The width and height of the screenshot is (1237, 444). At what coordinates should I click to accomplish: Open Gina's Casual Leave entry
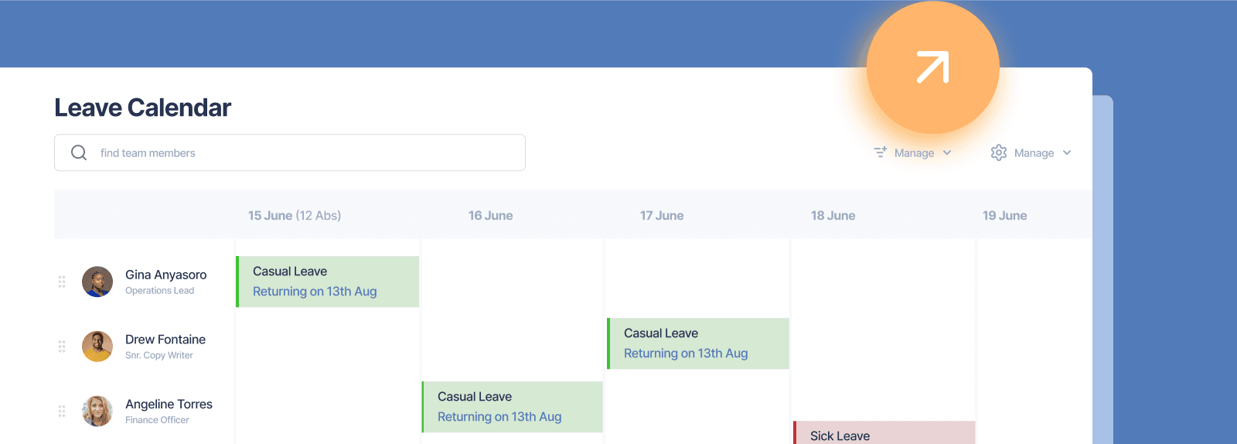point(328,282)
